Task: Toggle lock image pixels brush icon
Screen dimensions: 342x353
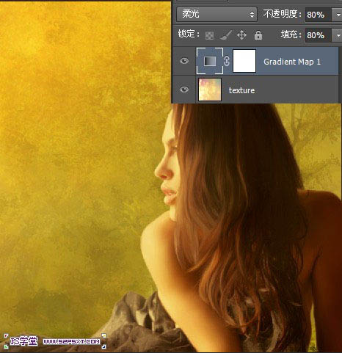Action: 226,35
